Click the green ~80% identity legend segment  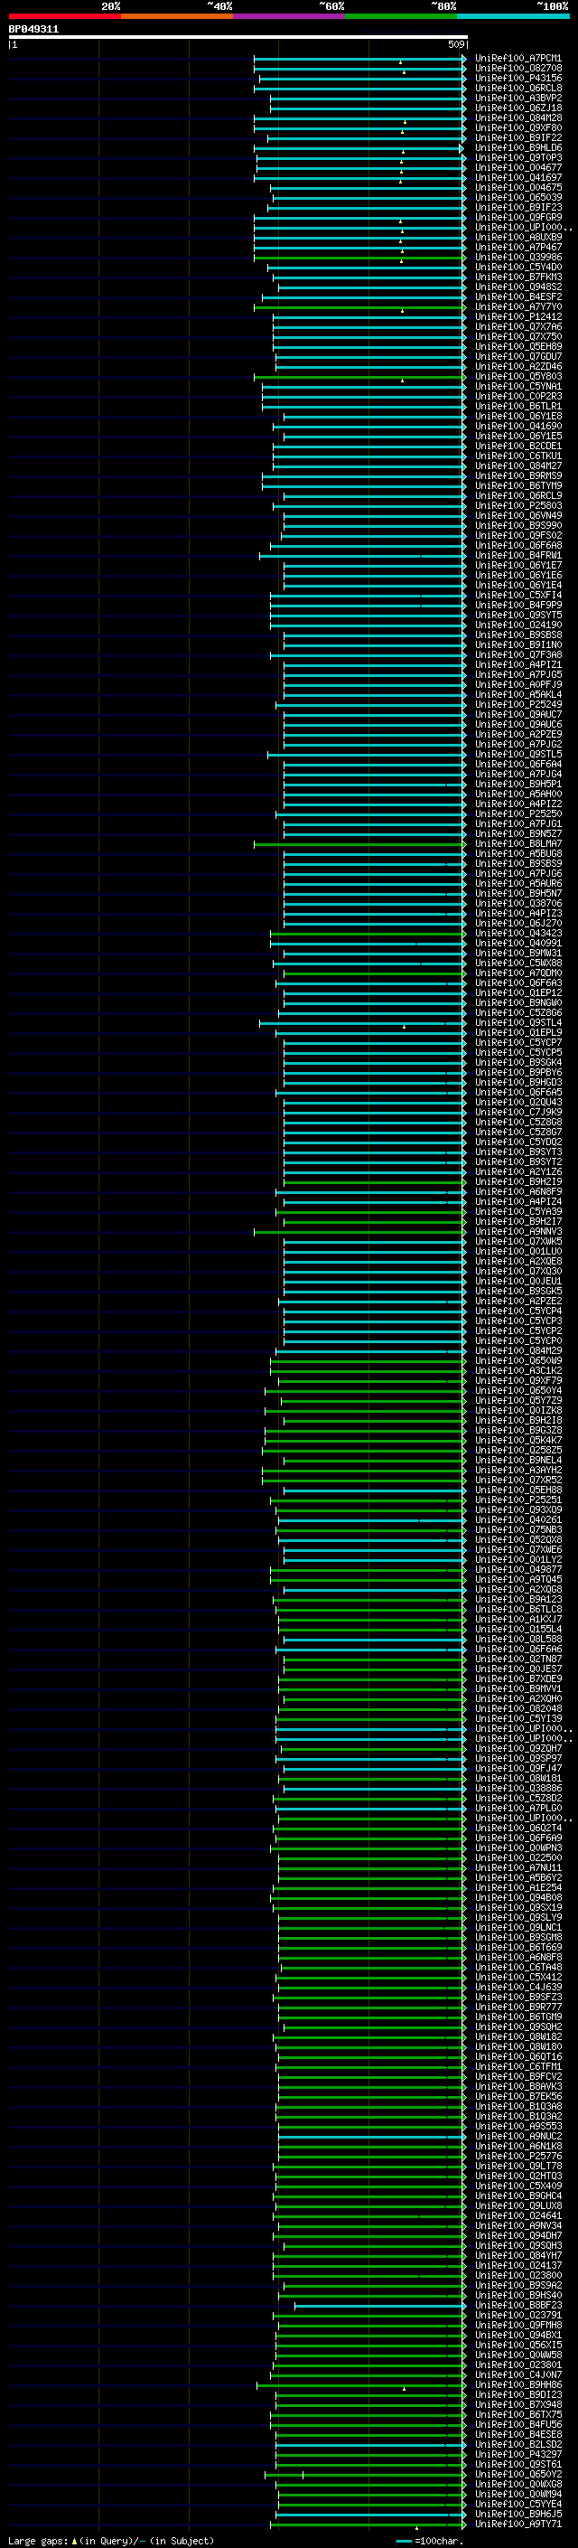[x=401, y=16]
